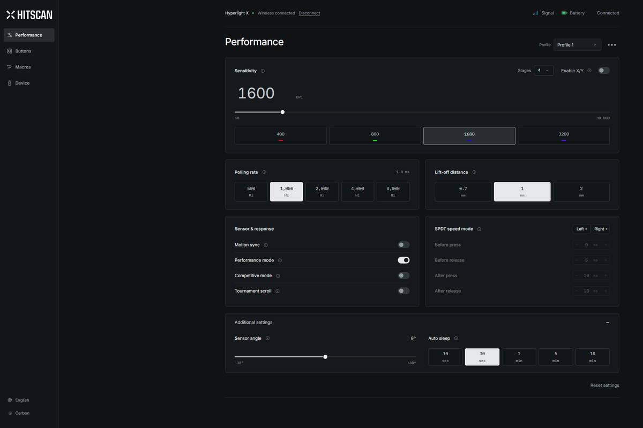
Task: Click the Connected status text
Action: [x=608, y=13]
